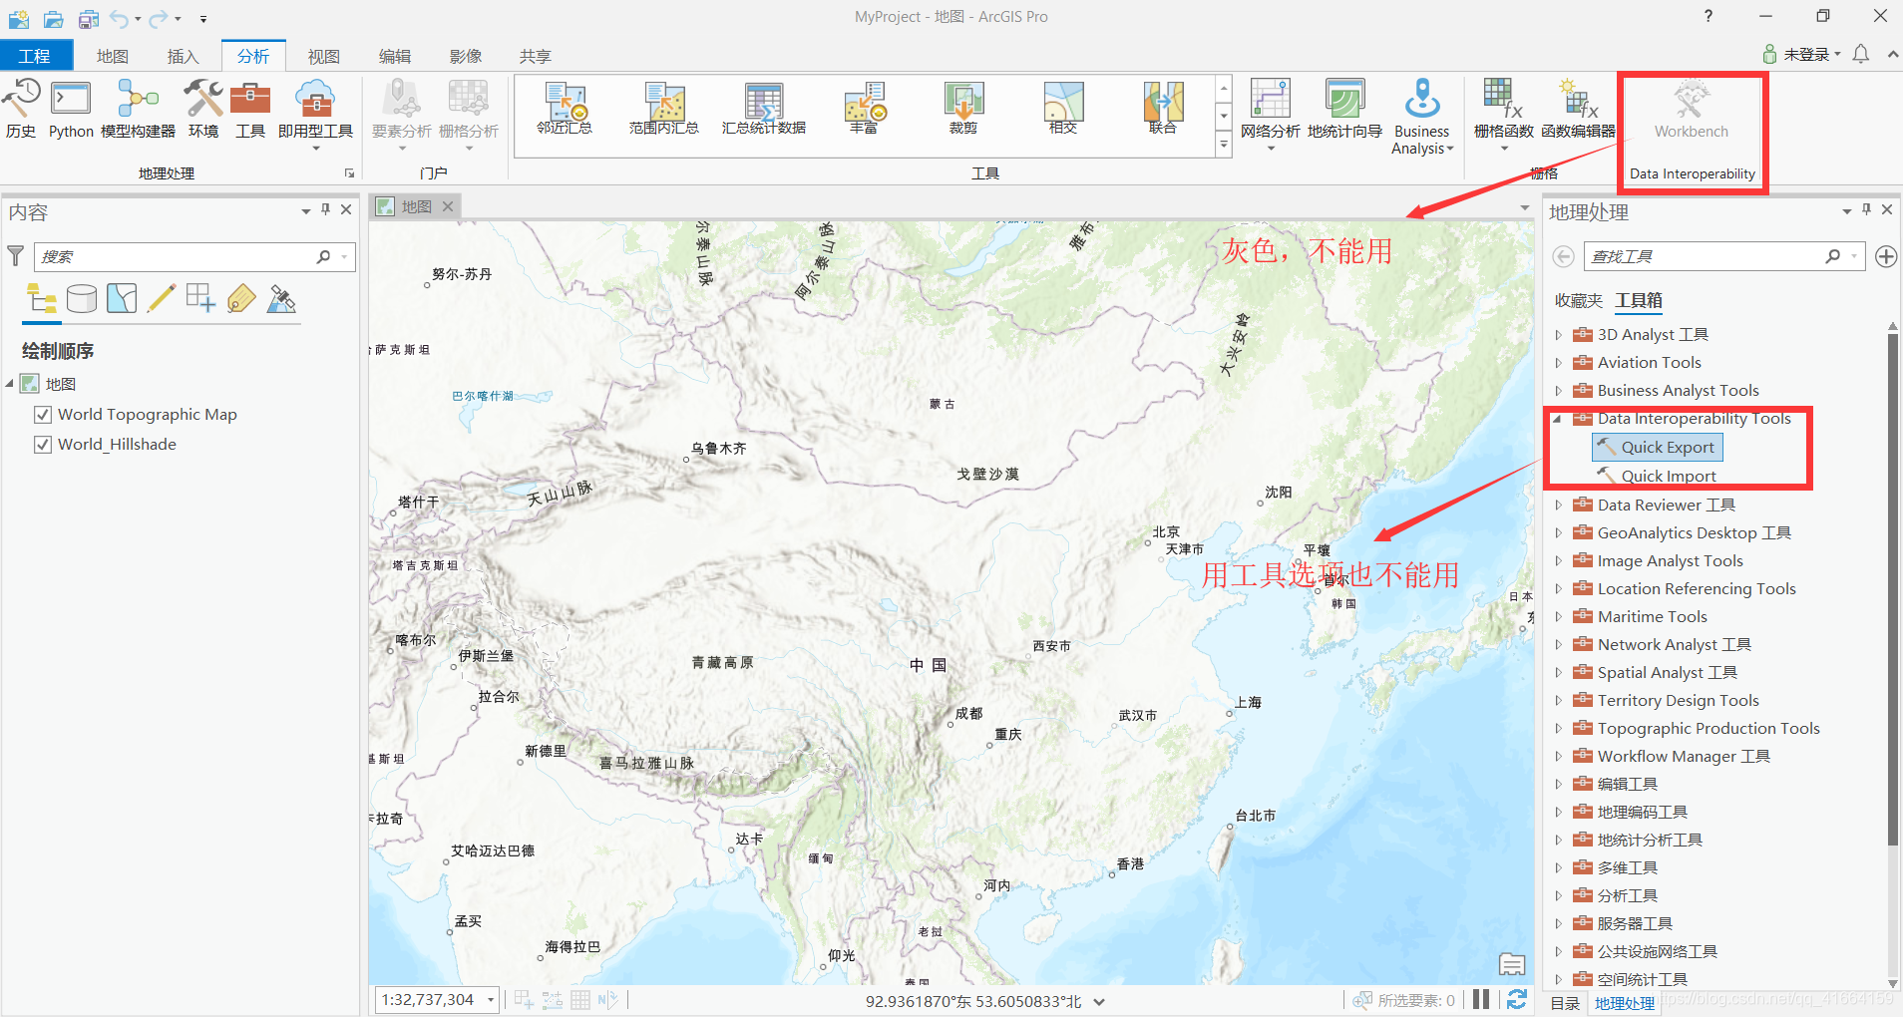The width and height of the screenshot is (1903, 1017).
Task: Select the Union (联合) tool
Action: (1163, 108)
